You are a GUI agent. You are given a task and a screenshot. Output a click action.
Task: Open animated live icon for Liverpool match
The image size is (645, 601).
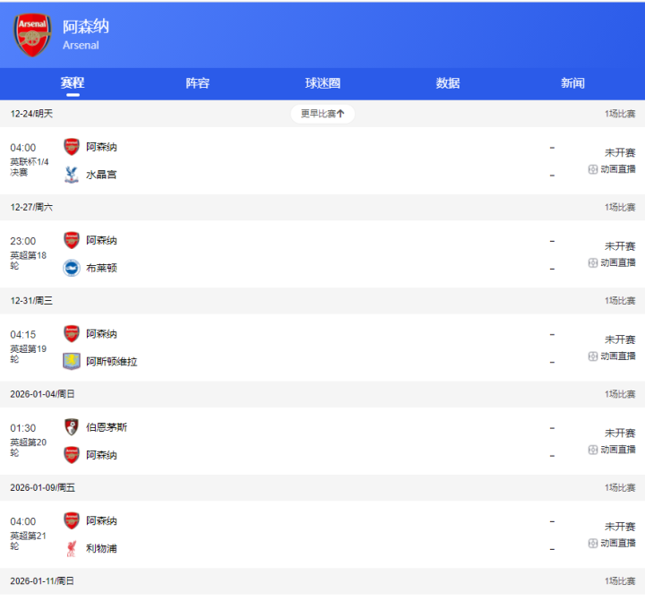[593, 544]
